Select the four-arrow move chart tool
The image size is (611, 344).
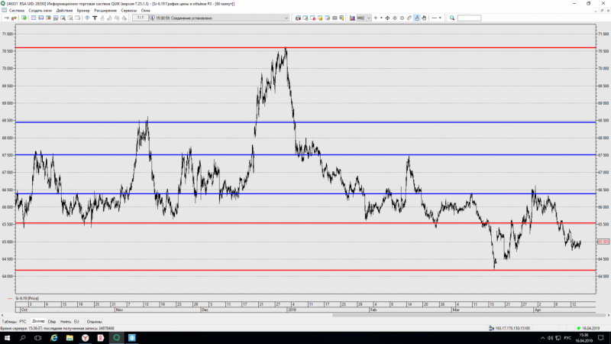pyautogui.click(x=387, y=18)
